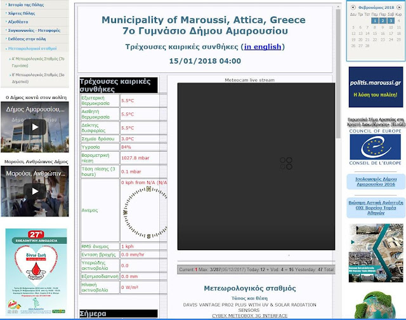Play the Μαρούσι, Ανθρώπινος Δήμος video
This screenshot has height=320, width=406.
[35, 191]
